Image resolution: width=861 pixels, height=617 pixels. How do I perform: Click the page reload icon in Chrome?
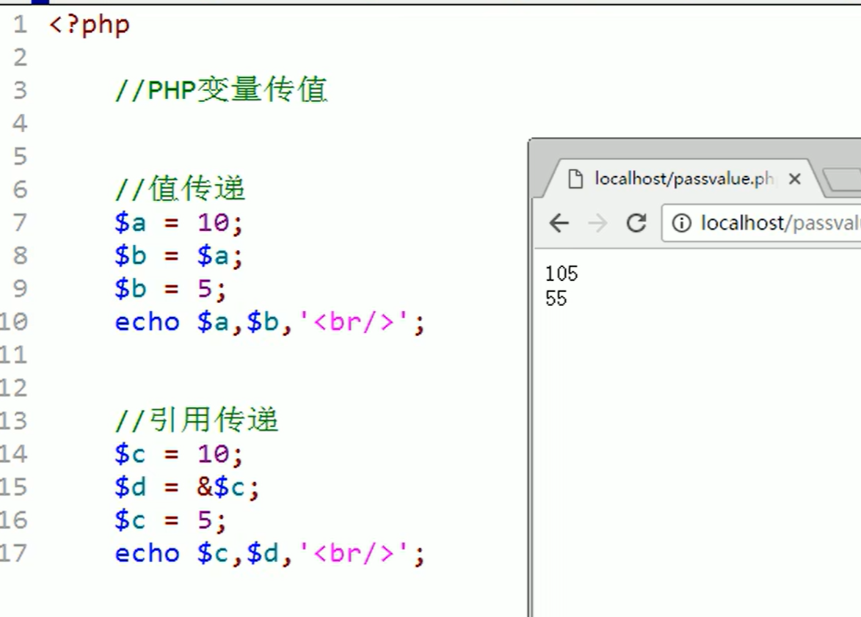point(636,223)
